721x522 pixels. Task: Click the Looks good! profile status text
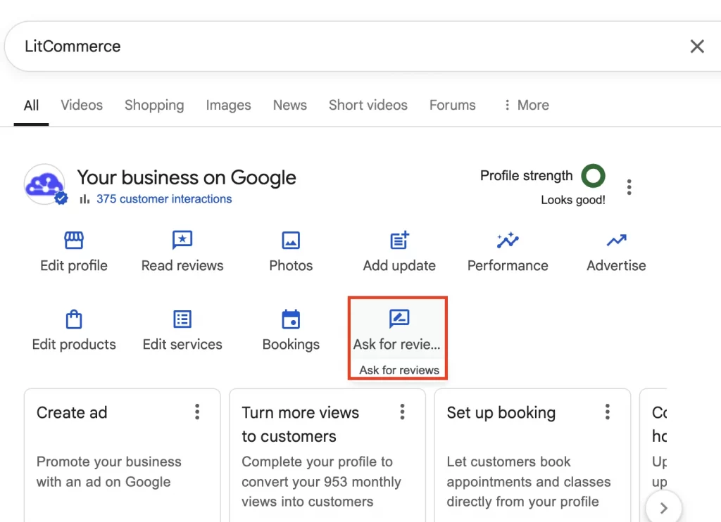tap(573, 200)
